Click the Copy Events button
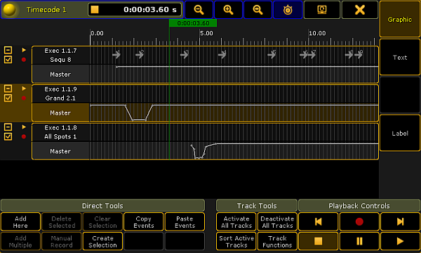The width and height of the screenshot is (421, 253). (x=144, y=221)
